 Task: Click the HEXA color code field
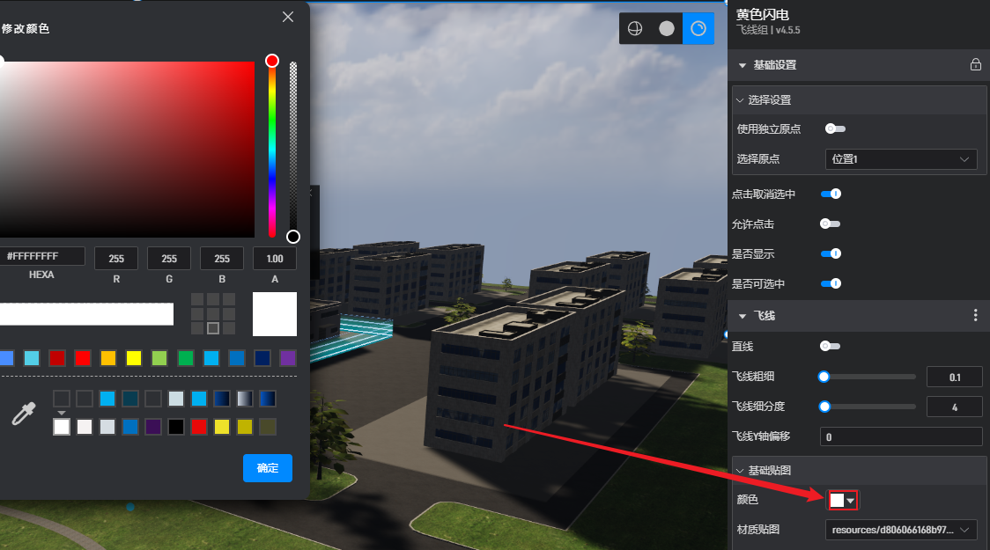click(x=42, y=256)
